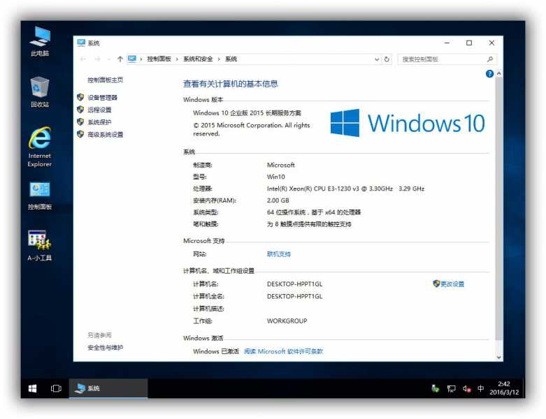Viewport: 546px width, 419px height.
Task: Click the computer icon in address bar
Action: (x=132, y=59)
